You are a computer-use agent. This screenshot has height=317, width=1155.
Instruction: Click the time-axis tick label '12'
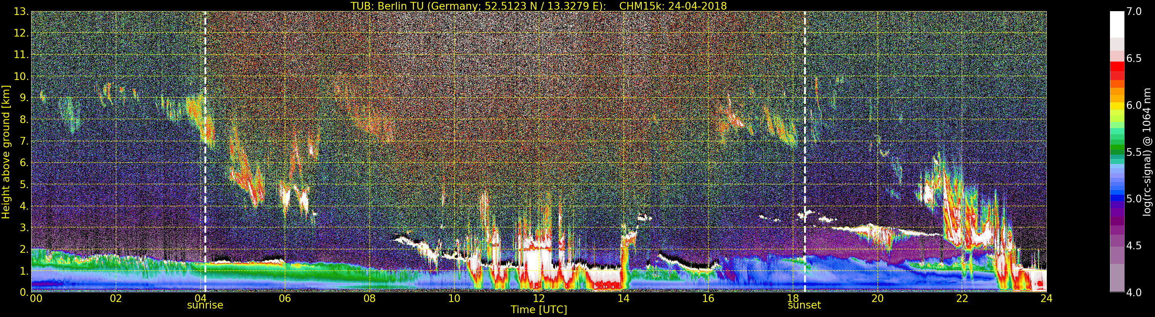pos(539,298)
